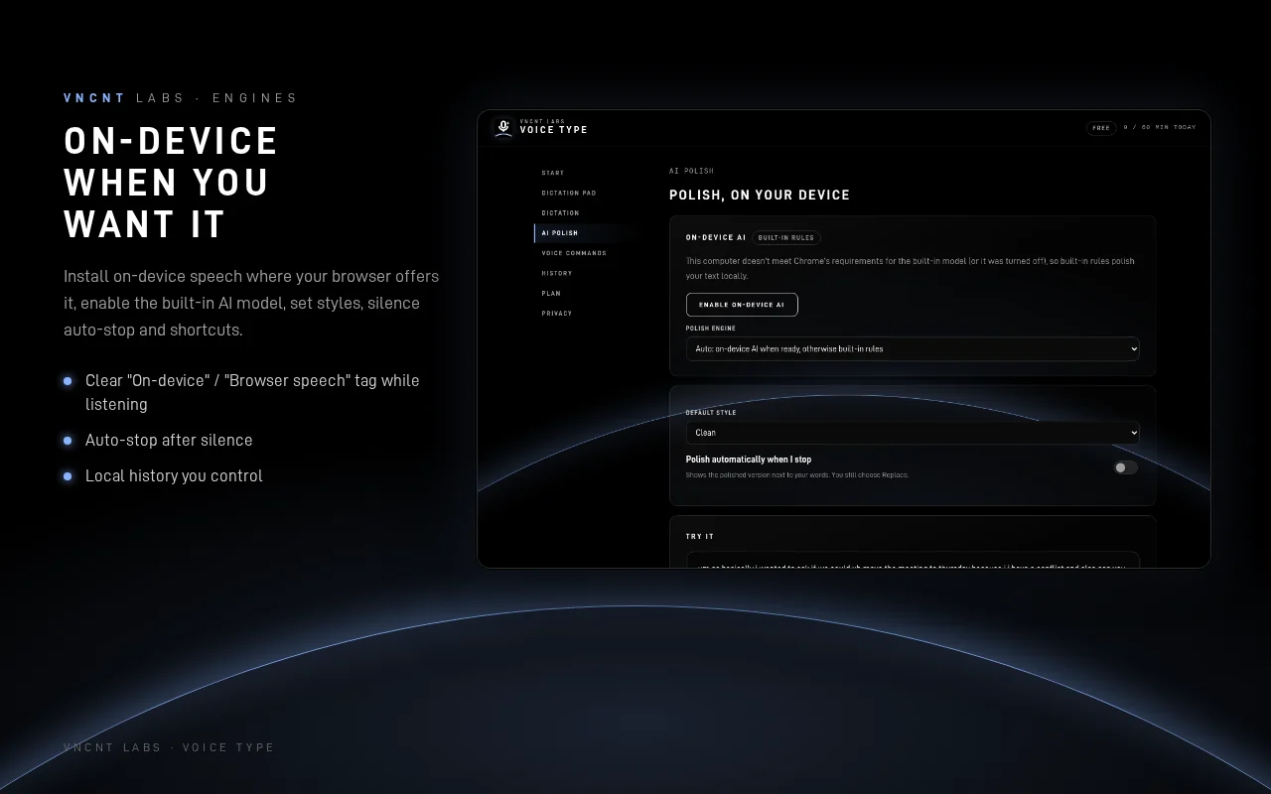Open Privacy in the sidebar
Viewport: 1271px width, 794px height.
click(x=557, y=313)
